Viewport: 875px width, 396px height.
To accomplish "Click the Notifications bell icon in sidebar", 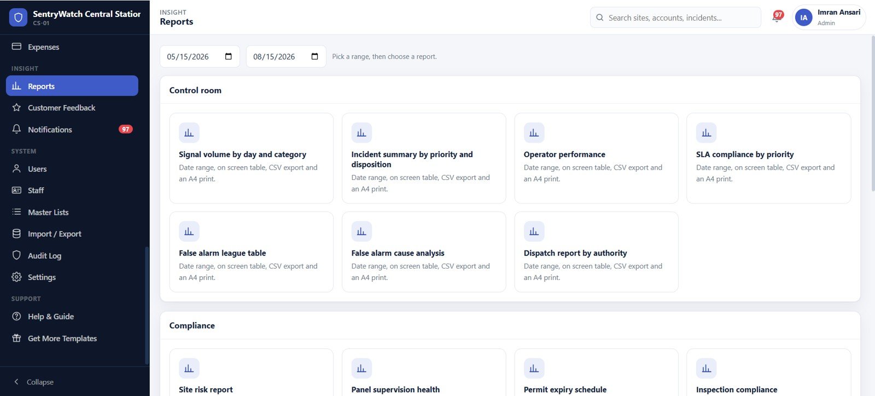I will [16, 129].
